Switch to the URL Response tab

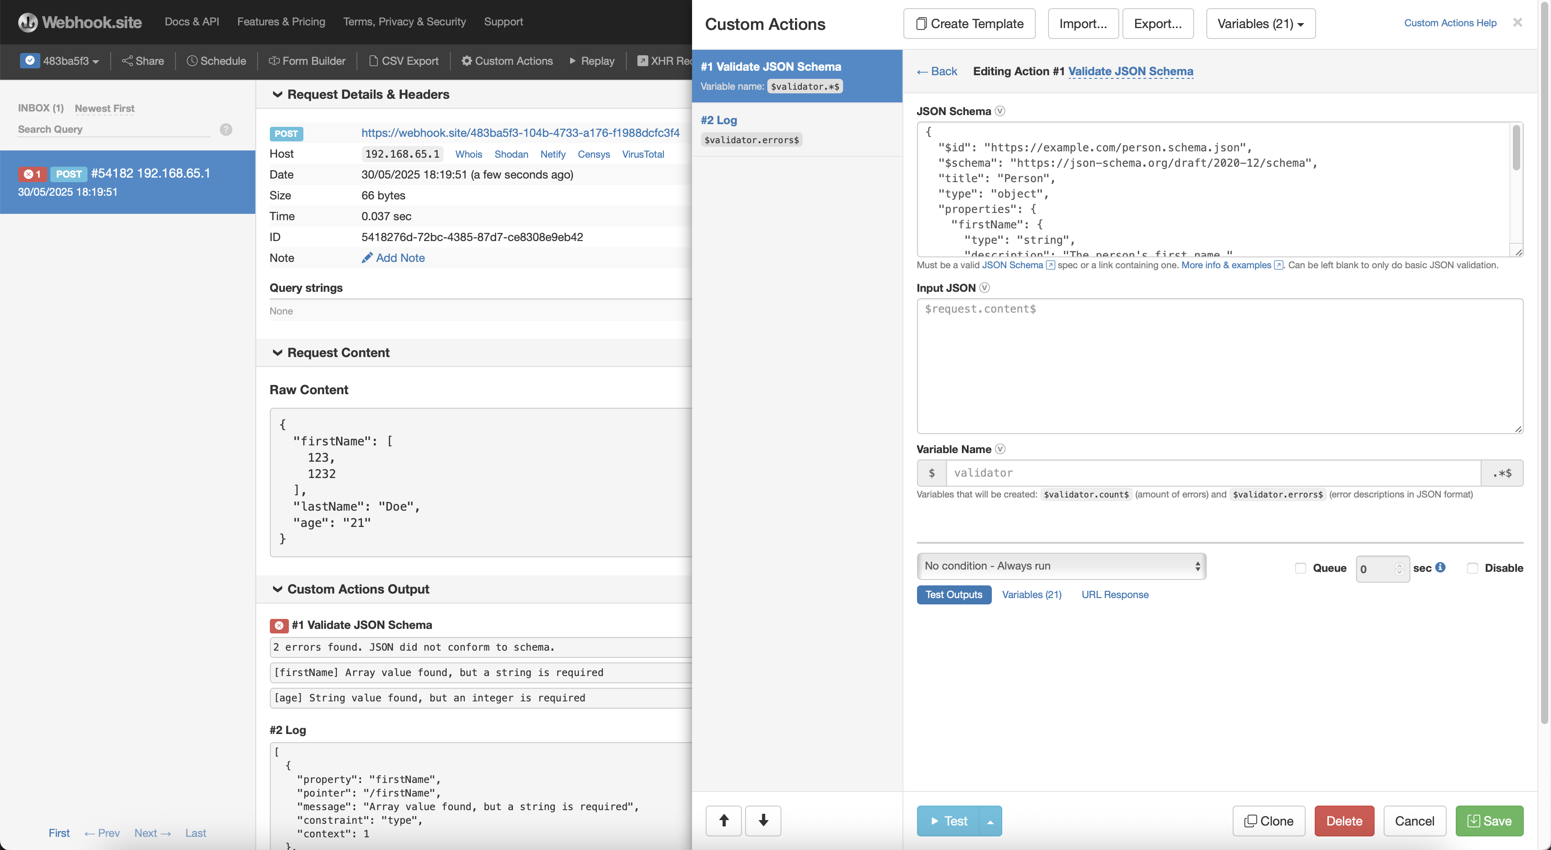pos(1115,594)
